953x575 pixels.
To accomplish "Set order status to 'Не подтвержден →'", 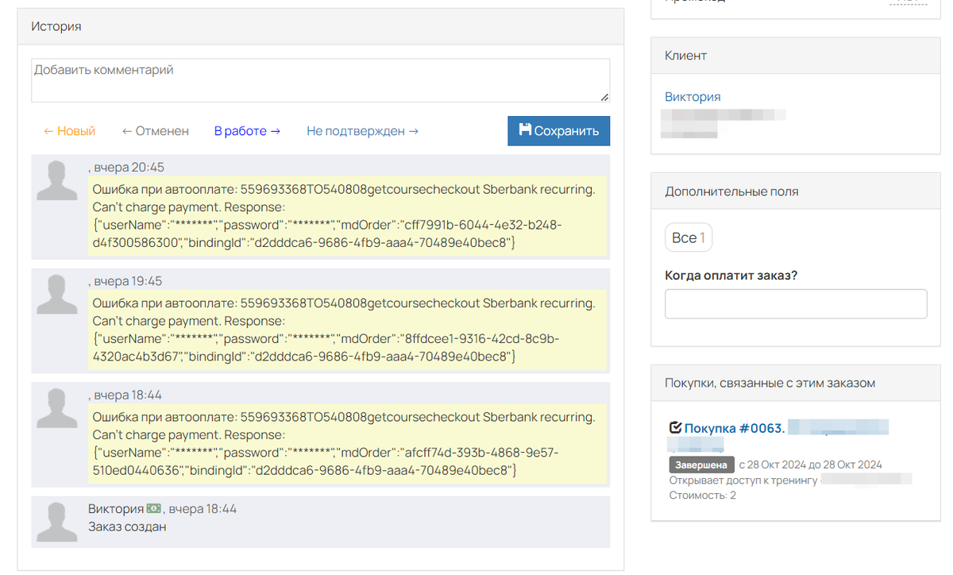I will [x=362, y=131].
